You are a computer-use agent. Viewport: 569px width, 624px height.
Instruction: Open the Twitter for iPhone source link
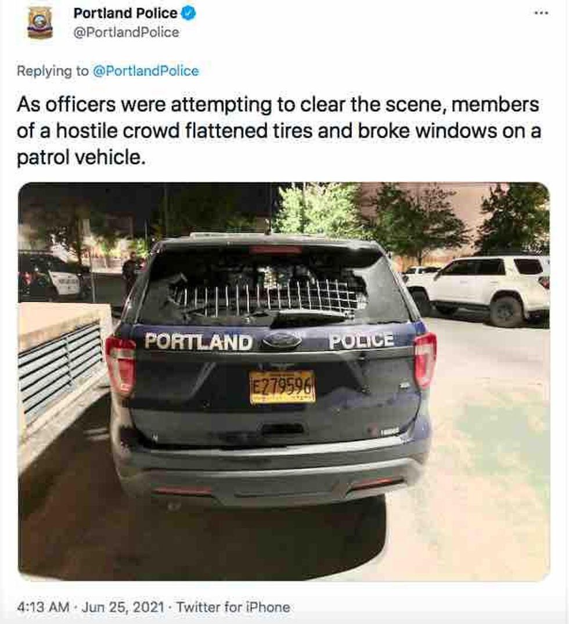(233, 607)
